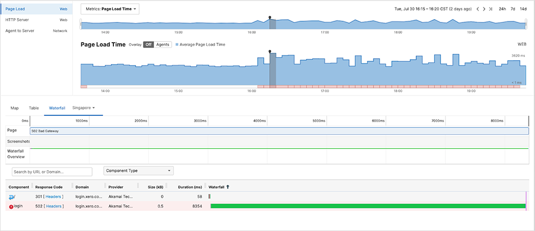Turn overlay Off
Screen dimensions: 535x231
pyautogui.click(x=148, y=45)
